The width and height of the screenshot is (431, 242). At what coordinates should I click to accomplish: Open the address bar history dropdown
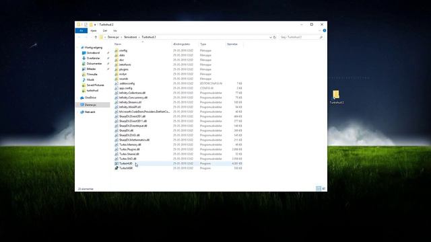click(271, 37)
